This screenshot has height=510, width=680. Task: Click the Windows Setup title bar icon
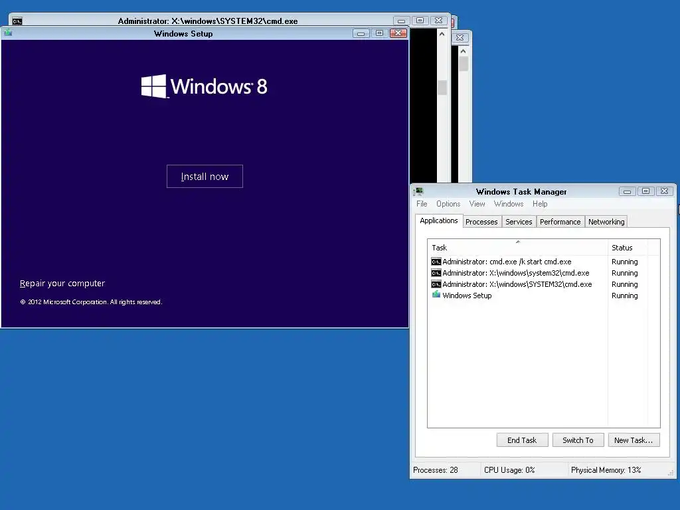(x=8, y=33)
